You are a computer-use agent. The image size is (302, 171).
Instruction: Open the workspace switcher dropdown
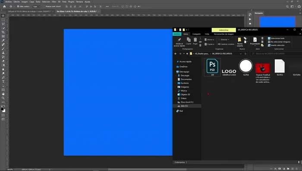293,6
